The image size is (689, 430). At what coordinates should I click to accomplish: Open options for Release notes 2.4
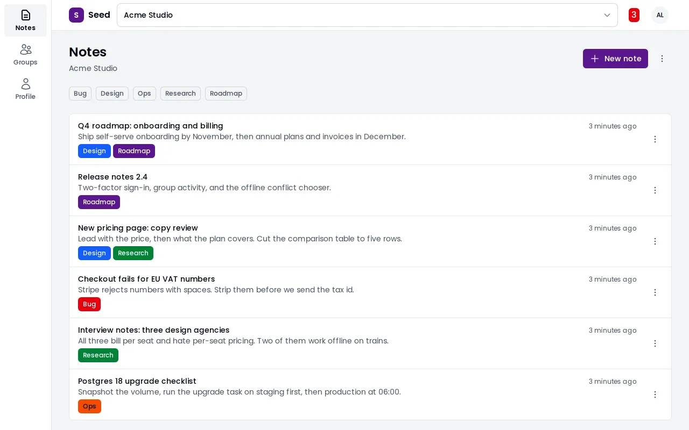click(x=655, y=190)
